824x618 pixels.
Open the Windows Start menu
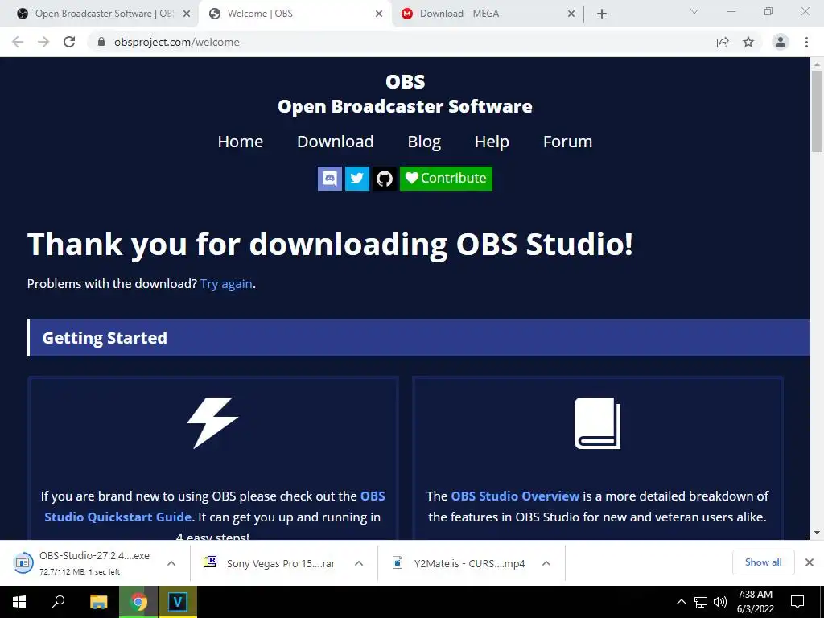click(19, 602)
